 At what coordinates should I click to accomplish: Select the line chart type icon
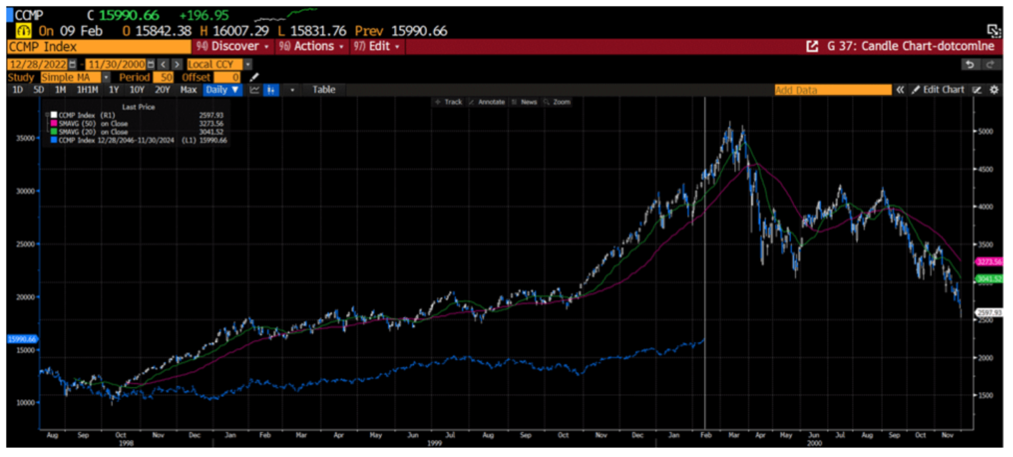(x=255, y=90)
